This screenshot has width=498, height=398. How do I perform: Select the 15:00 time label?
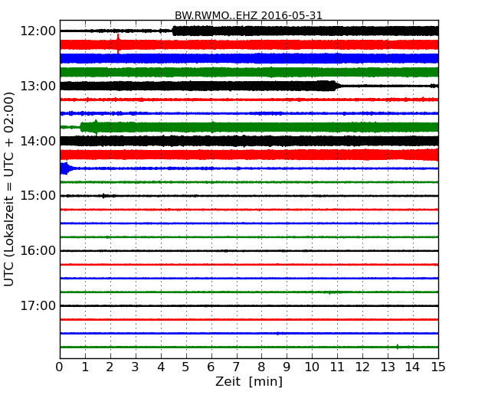click(38, 195)
